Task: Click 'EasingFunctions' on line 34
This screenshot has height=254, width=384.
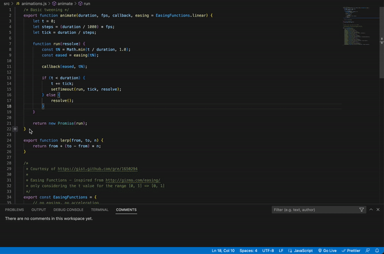Action: coord(70,197)
